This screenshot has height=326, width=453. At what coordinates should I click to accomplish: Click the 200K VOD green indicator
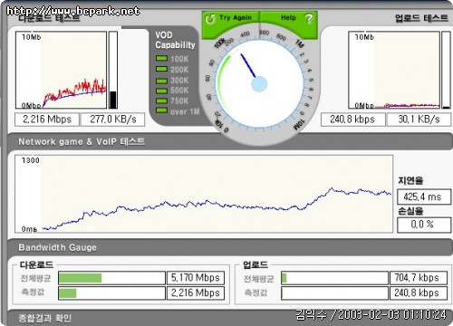tap(161, 69)
